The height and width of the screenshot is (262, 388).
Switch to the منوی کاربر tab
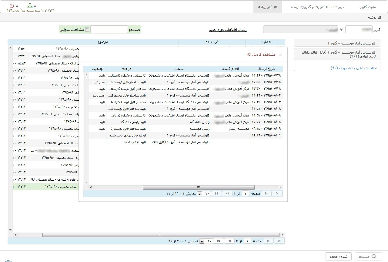[368, 7]
